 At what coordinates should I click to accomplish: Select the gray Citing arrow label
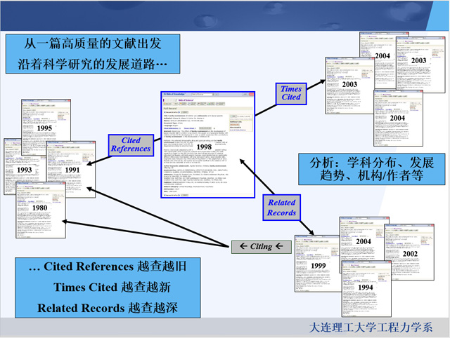point(260,247)
